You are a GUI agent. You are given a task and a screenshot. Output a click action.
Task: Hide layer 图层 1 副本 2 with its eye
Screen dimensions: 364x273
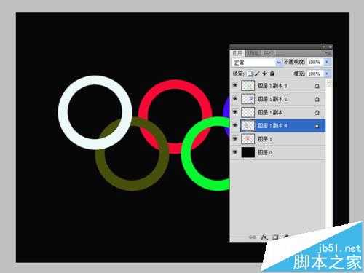[x=235, y=99]
